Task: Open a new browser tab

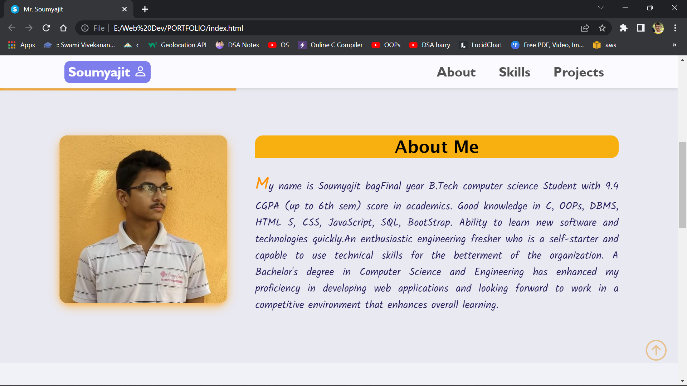Action: pyautogui.click(x=145, y=9)
